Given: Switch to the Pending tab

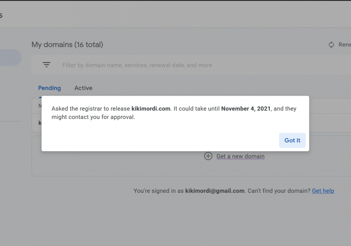Looking at the screenshot, I should pyautogui.click(x=50, y=88).
